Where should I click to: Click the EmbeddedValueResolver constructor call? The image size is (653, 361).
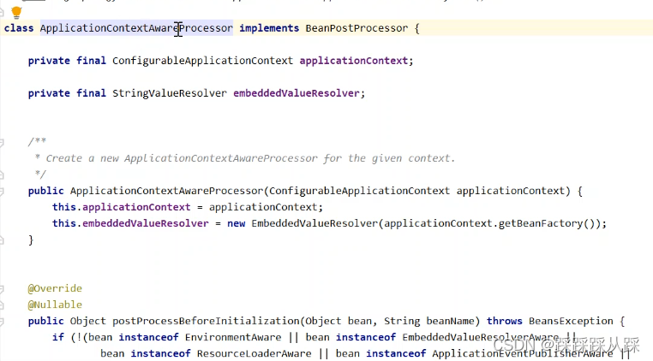(x=315, y=223)
